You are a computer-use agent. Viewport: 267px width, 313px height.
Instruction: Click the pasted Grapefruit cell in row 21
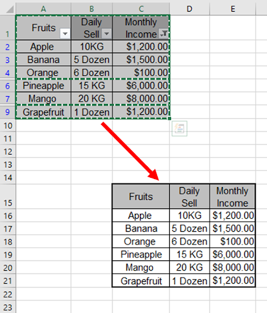click(x=141, y=281)
